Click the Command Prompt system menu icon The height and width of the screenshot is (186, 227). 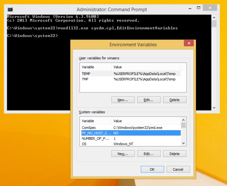tap(10, 9)
